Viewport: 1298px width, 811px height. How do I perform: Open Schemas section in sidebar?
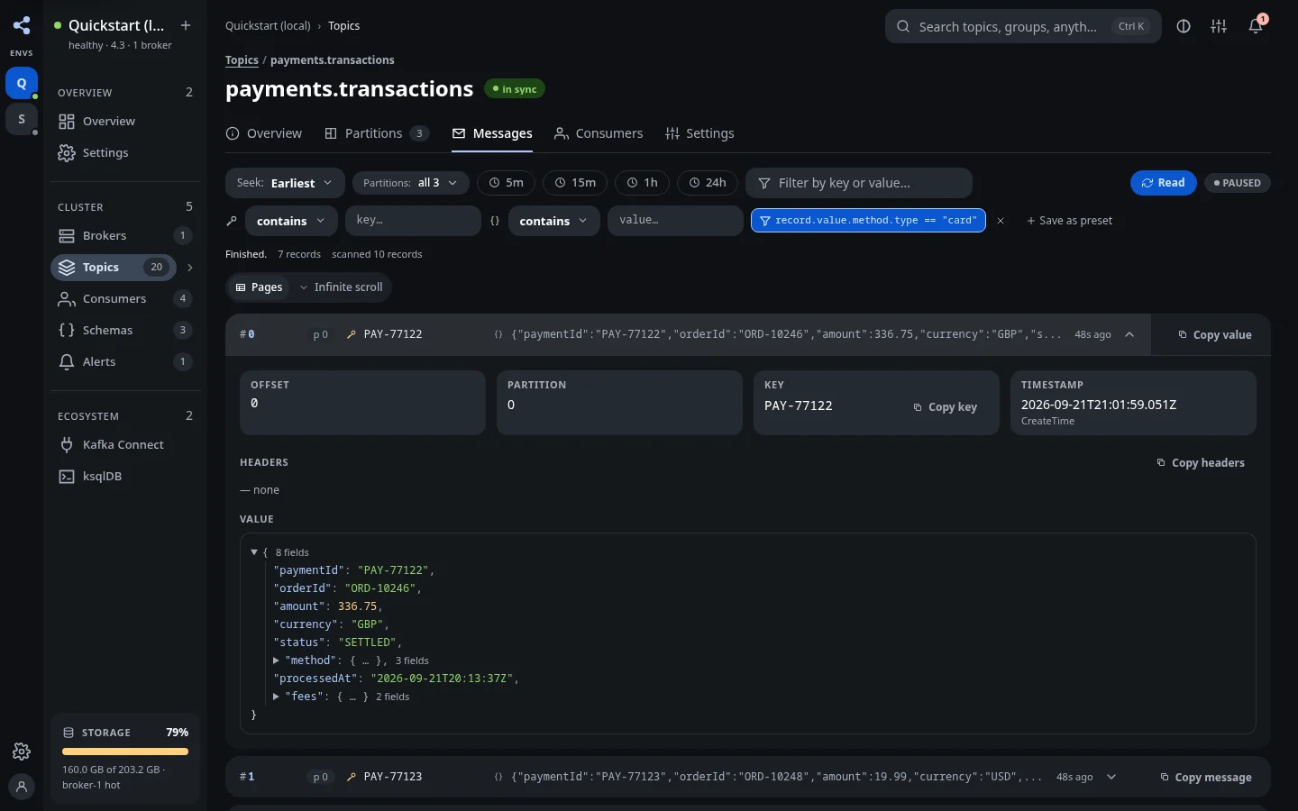[125, 330]
